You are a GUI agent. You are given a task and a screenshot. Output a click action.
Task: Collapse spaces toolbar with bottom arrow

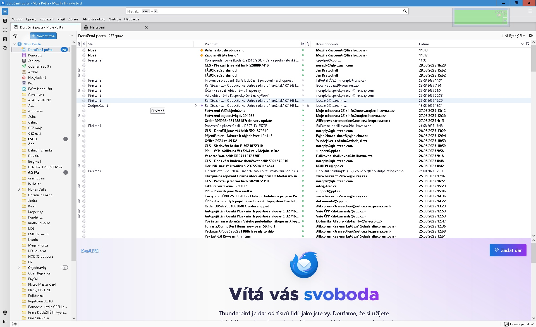[x=5, y=322]
